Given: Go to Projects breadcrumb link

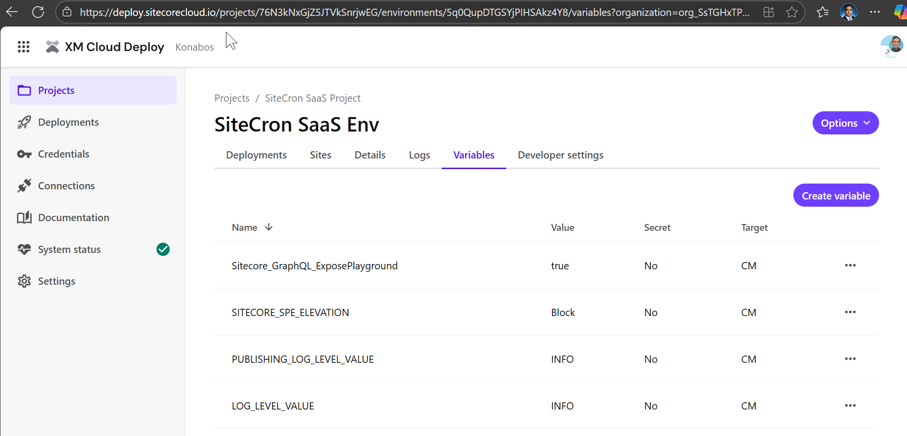Looking at the screenshot, I should click(232, 98).
